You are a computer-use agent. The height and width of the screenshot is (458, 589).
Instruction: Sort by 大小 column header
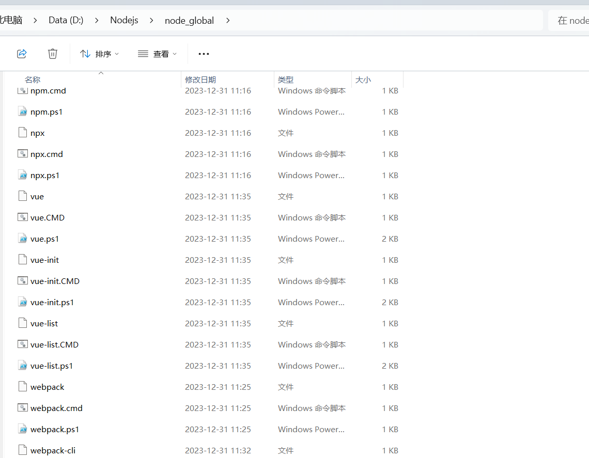pyautogui.click(x=363, y=80)
